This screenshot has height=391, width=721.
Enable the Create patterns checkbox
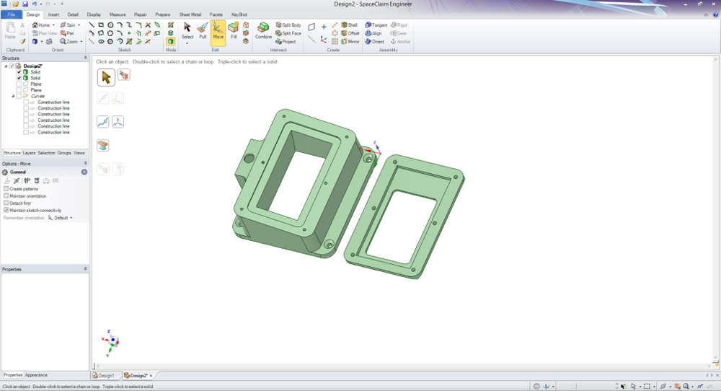(6, 189)
